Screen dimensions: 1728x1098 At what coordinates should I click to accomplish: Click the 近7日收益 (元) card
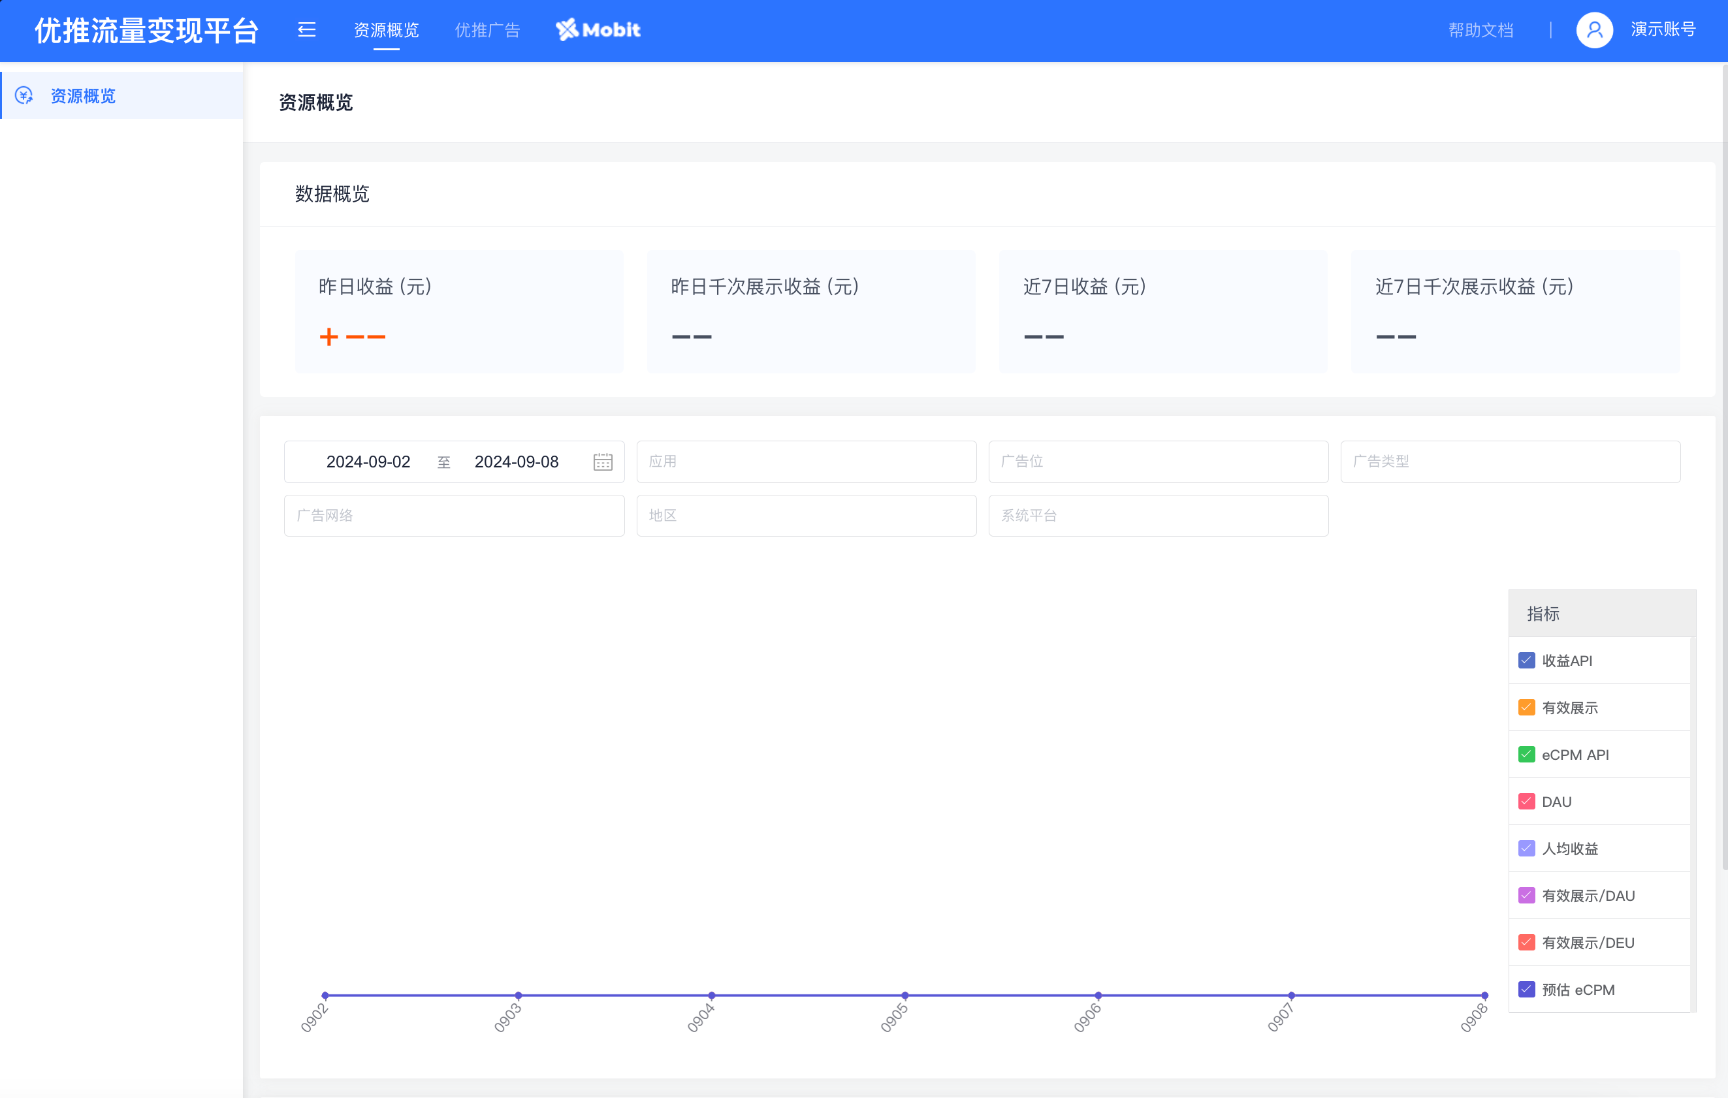(x=1163, y=311)
